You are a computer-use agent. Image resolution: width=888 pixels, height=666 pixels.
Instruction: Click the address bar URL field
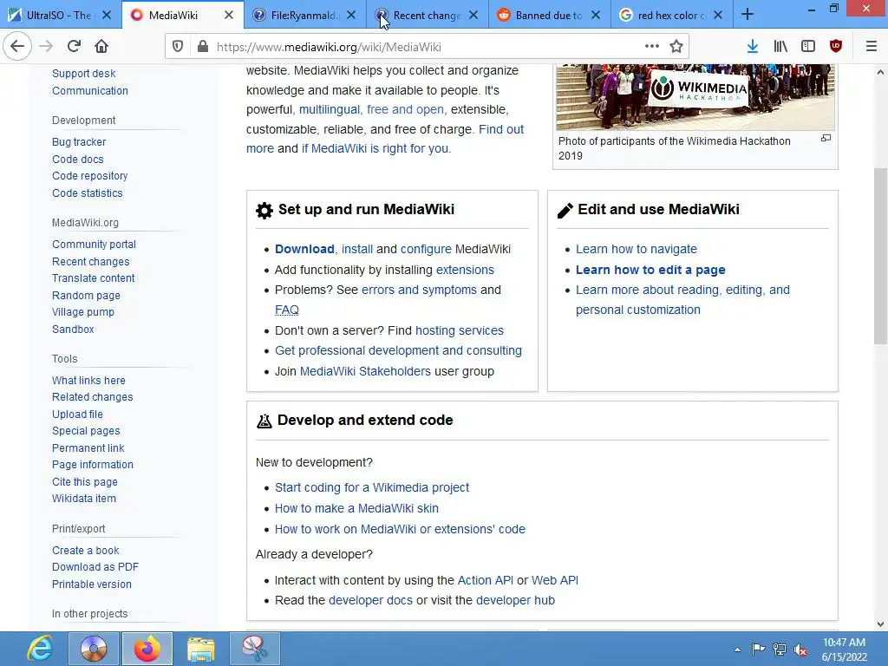(425, 47)
